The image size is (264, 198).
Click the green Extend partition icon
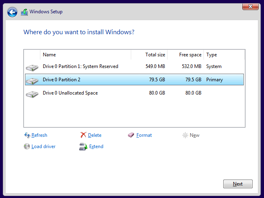83,146
